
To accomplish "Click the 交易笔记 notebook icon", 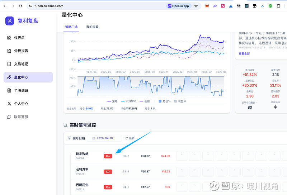I will [x=9, y=64].
